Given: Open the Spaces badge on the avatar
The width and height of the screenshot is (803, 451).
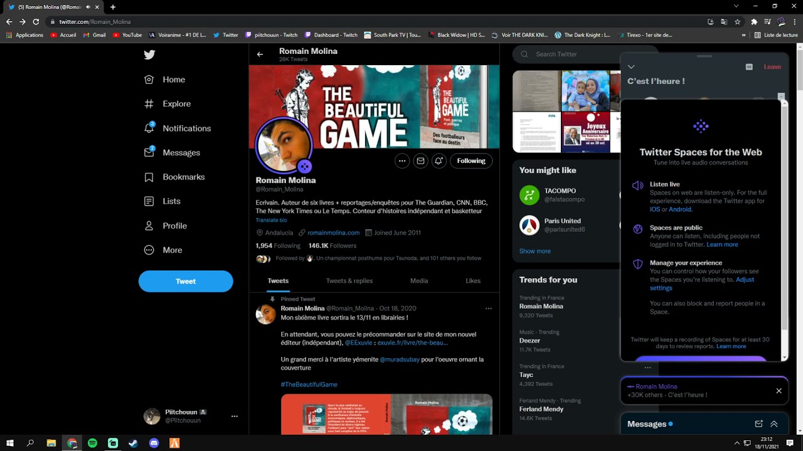Looking at the screenshot, I should click(304, 167).
